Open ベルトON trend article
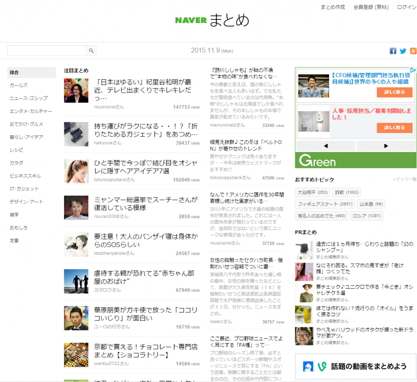Viewport: 417px width, 382px height. point(246,145)
